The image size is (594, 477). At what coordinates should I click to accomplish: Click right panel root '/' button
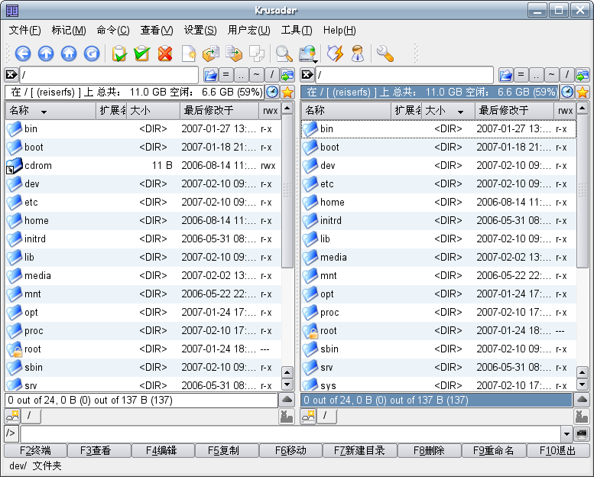point(567,75)
